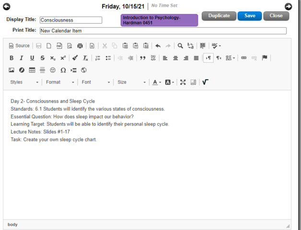This screenshot has width=301, height=230.
Task: Click the Print icon
Action: click(x=80, y=46)
